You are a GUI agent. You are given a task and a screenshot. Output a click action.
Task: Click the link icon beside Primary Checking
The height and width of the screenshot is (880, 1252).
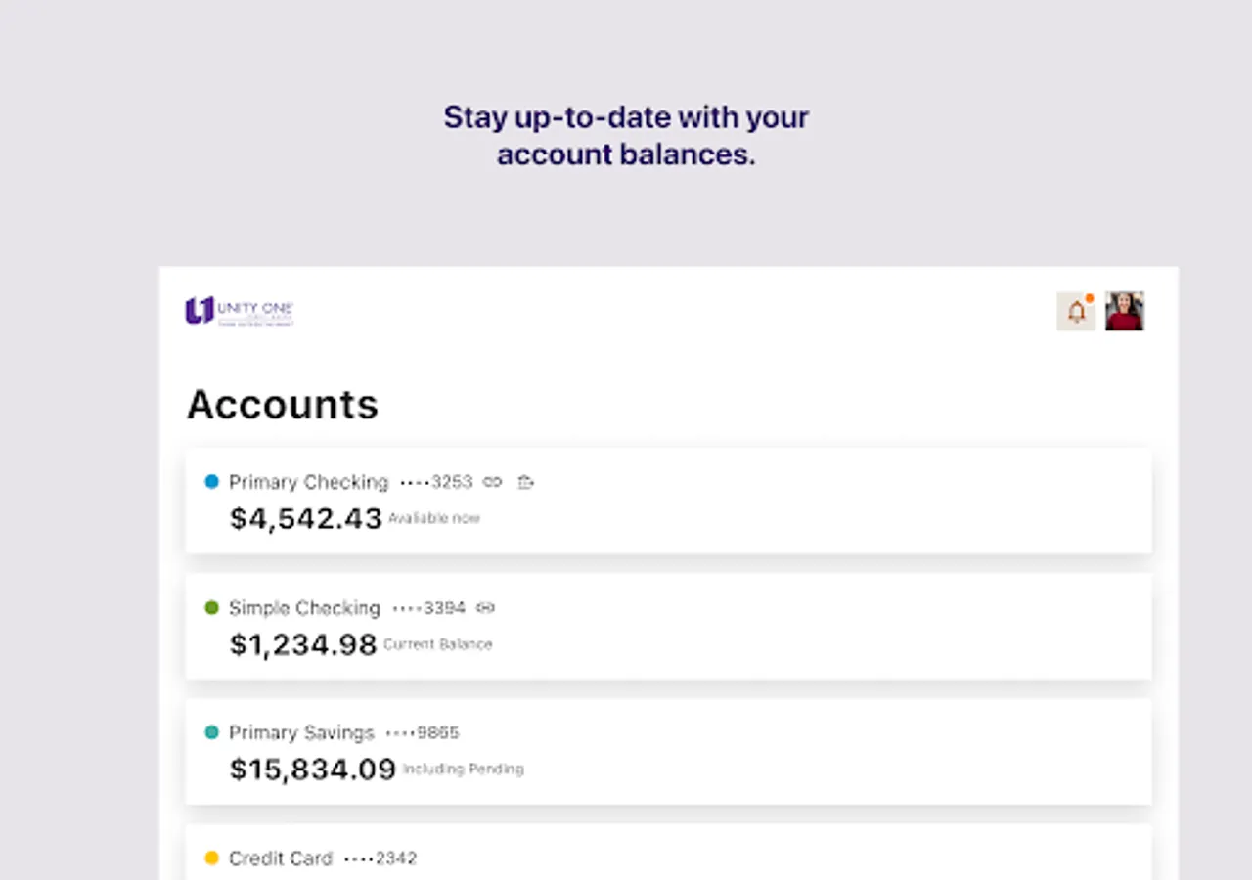492,482
